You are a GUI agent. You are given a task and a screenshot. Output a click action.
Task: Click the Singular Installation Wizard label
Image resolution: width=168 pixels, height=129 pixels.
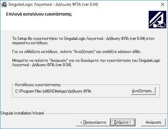point(22,113)
